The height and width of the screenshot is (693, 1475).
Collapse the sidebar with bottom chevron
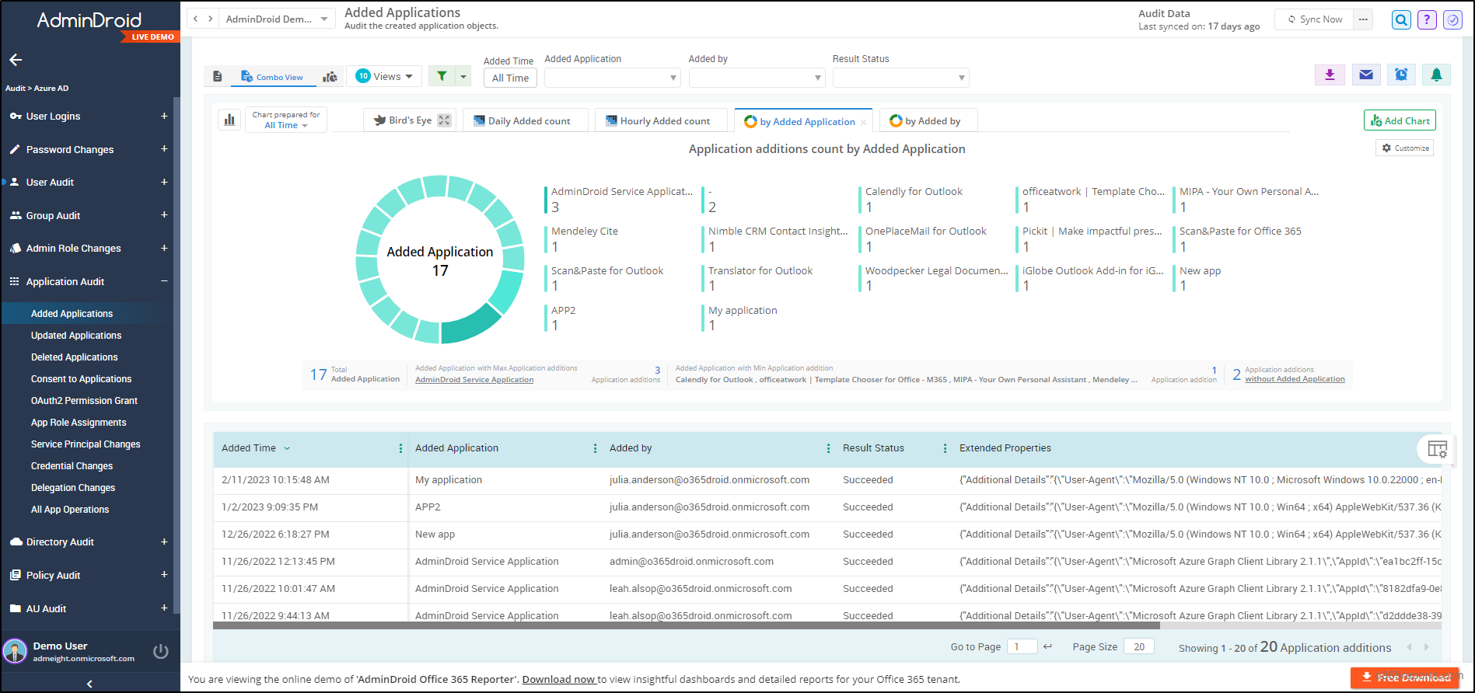pyautogui.click(x=89, y=684)
